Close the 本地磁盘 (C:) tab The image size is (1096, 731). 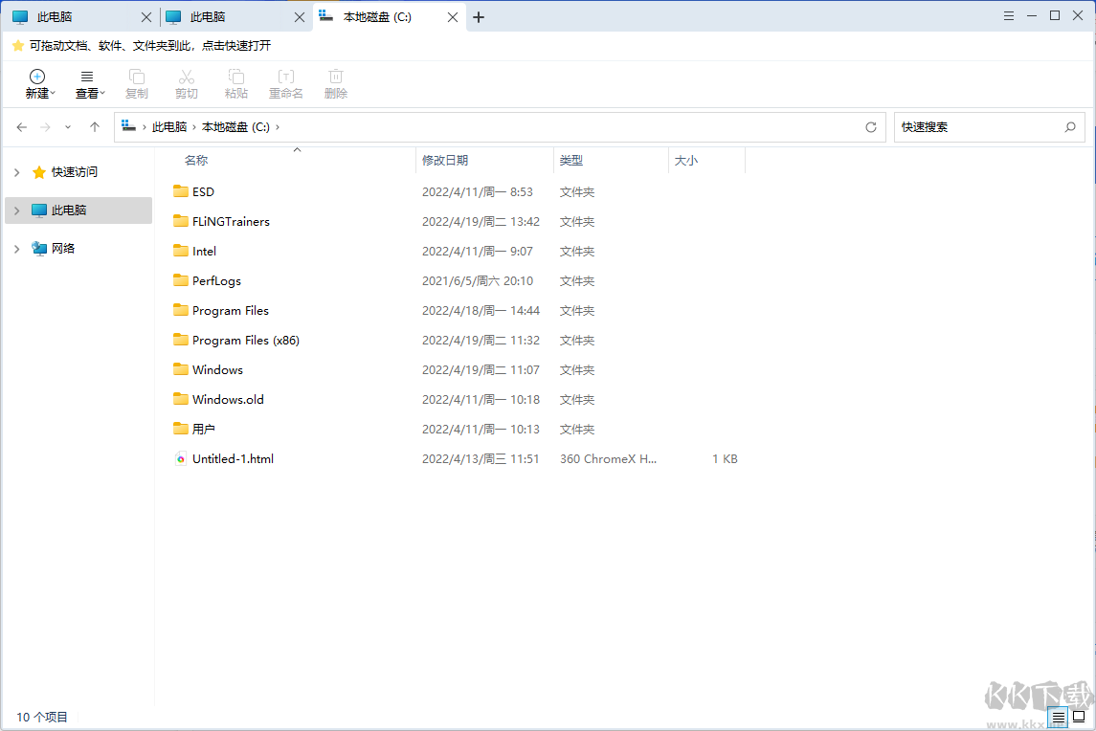pyautogui.click(x=454, y=17)
